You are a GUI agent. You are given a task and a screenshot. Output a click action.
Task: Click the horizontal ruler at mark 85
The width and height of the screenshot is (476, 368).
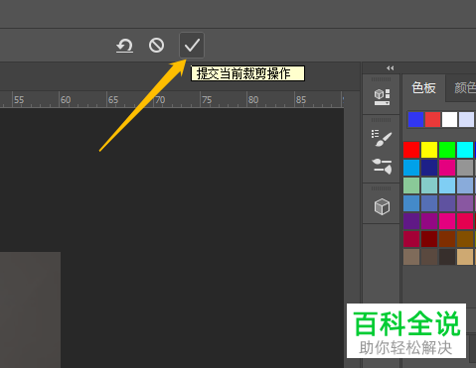[301, 100]
